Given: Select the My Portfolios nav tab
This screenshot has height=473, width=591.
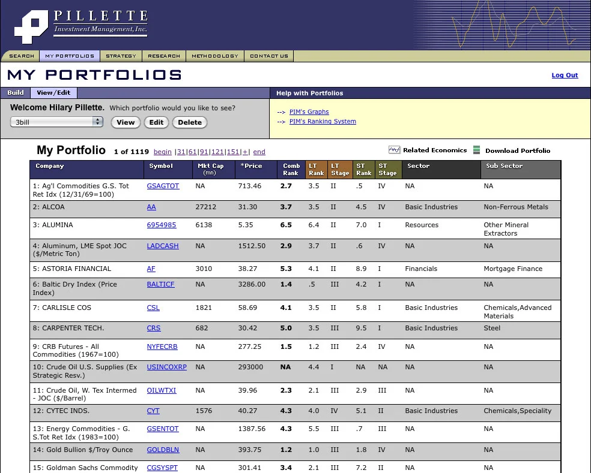Looking at the screenshot, I should (70, 56).
